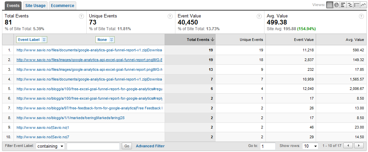Switch to pie chart (percentage) view
368x152 pixels.
[336, 5]
